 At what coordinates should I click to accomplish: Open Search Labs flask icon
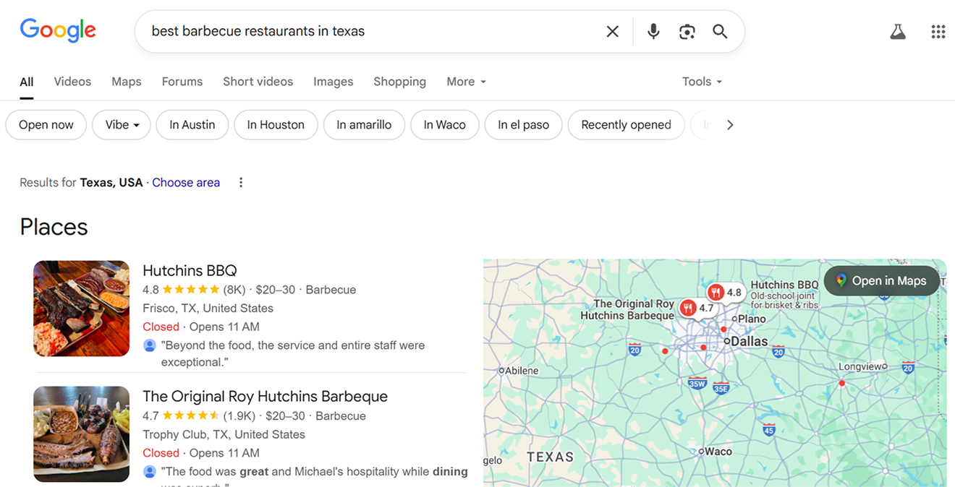898,31
